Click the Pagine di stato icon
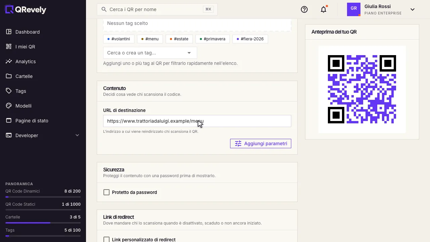430x242 pixels. tap(9, 121)
